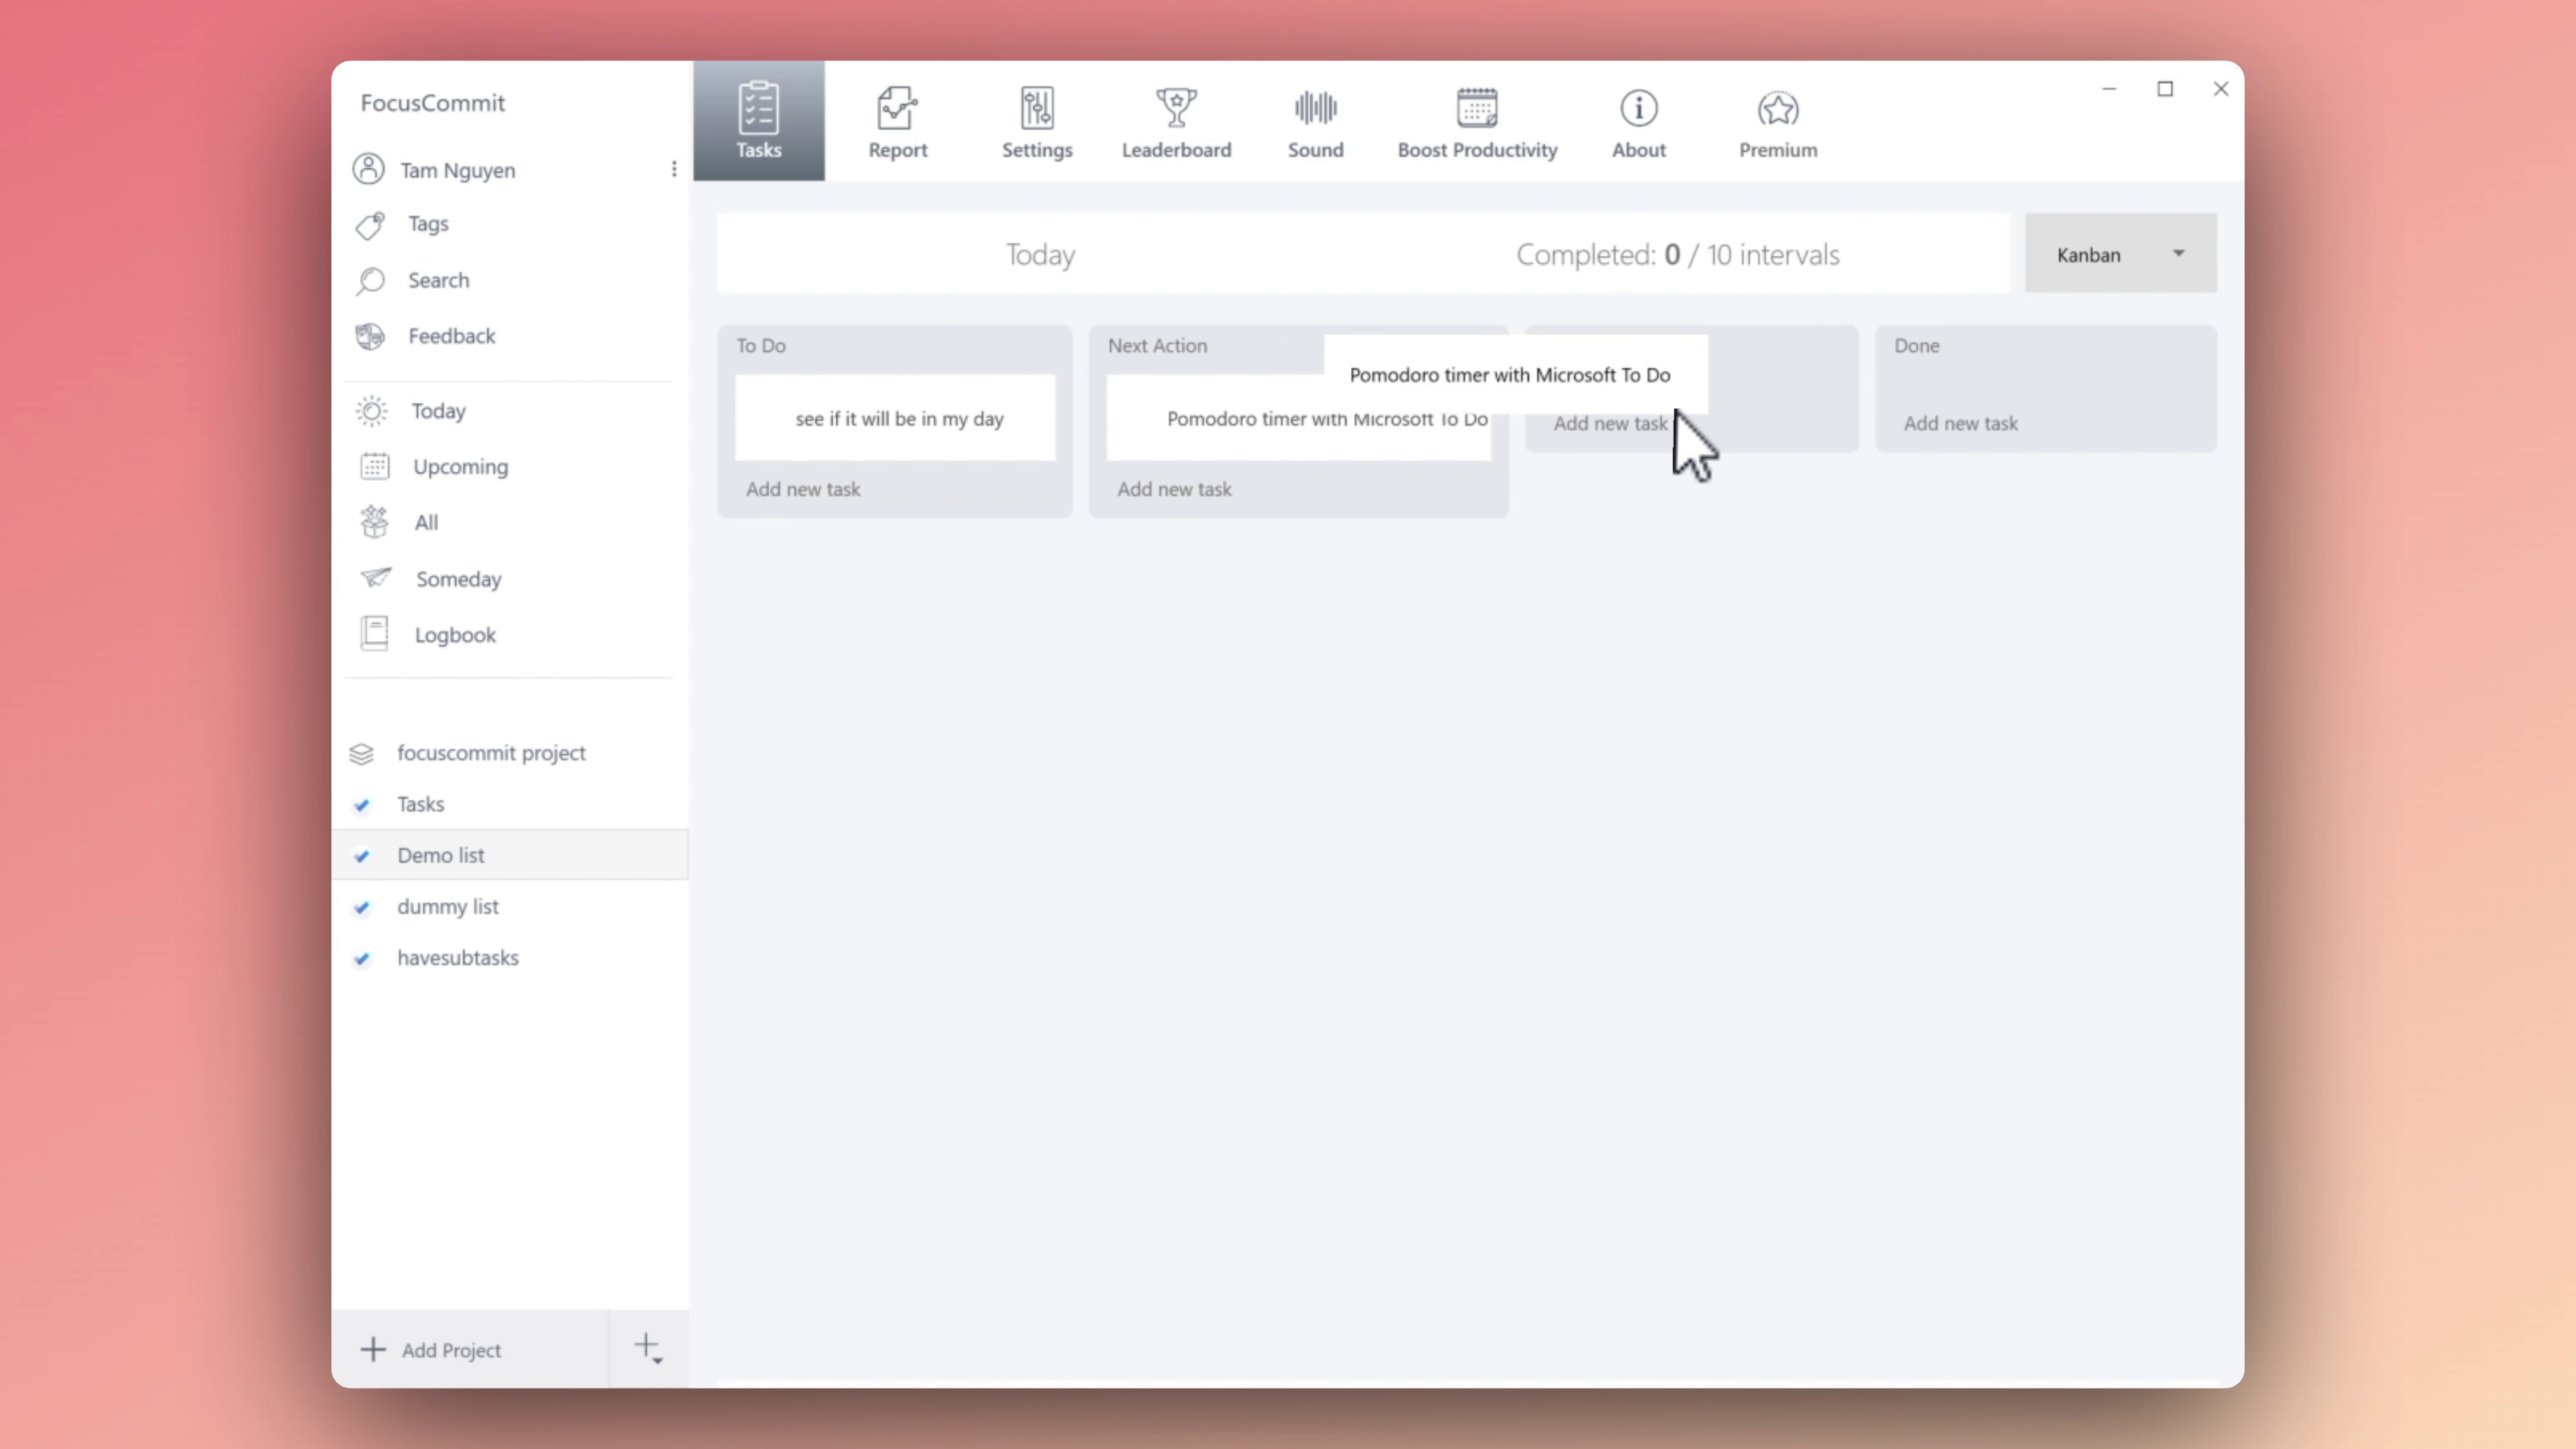Click the Logbook notebook icon

tap(374, 634)
